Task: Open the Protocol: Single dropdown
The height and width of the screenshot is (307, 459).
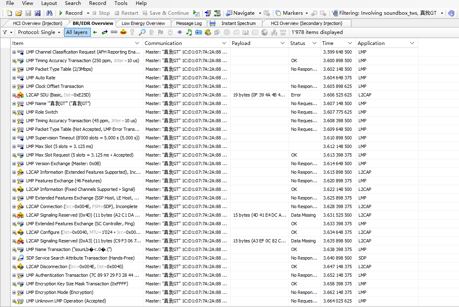Action: (39, 32)
